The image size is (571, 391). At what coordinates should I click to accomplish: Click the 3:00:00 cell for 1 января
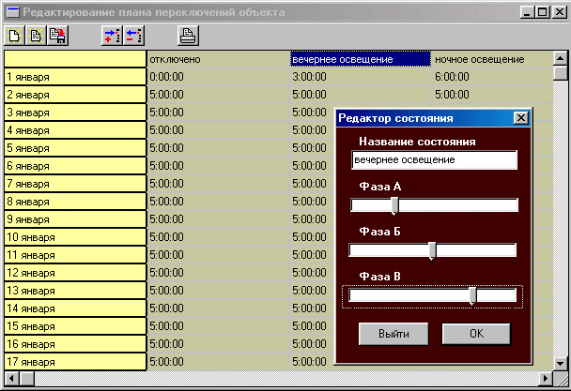coord(361,77)
